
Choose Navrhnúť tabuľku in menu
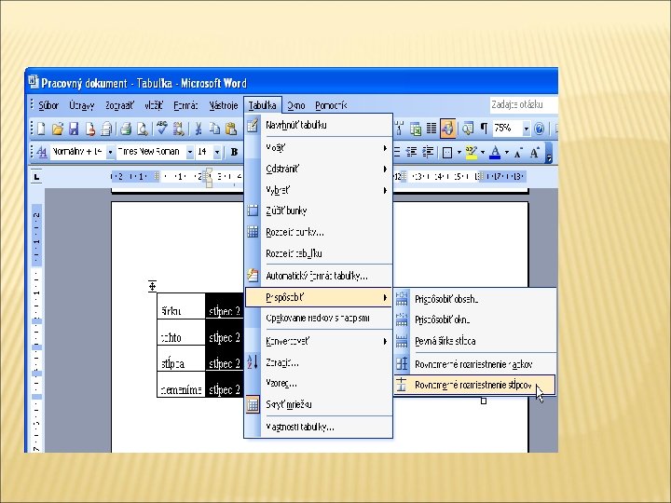tap(319, 126)
